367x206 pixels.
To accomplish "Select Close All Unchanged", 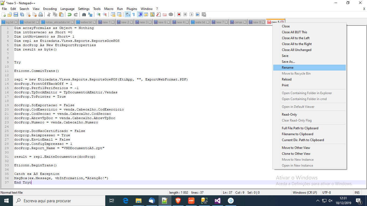I will coord(310,50).
